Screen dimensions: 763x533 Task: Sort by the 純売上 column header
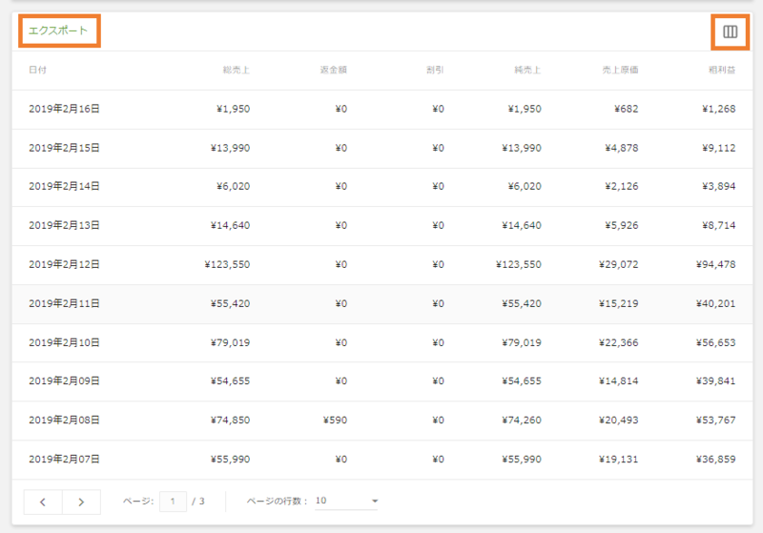527,71
